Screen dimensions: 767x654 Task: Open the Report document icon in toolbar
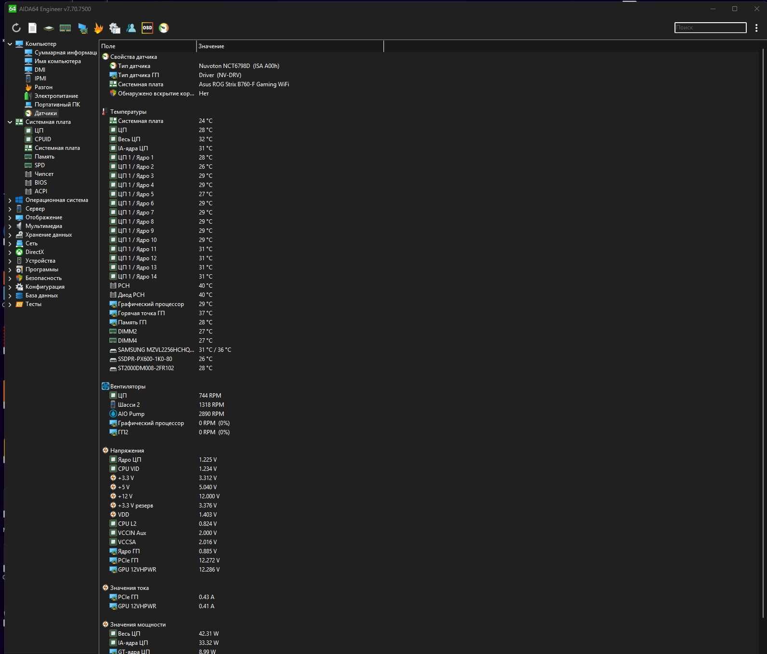pos(32,28)
